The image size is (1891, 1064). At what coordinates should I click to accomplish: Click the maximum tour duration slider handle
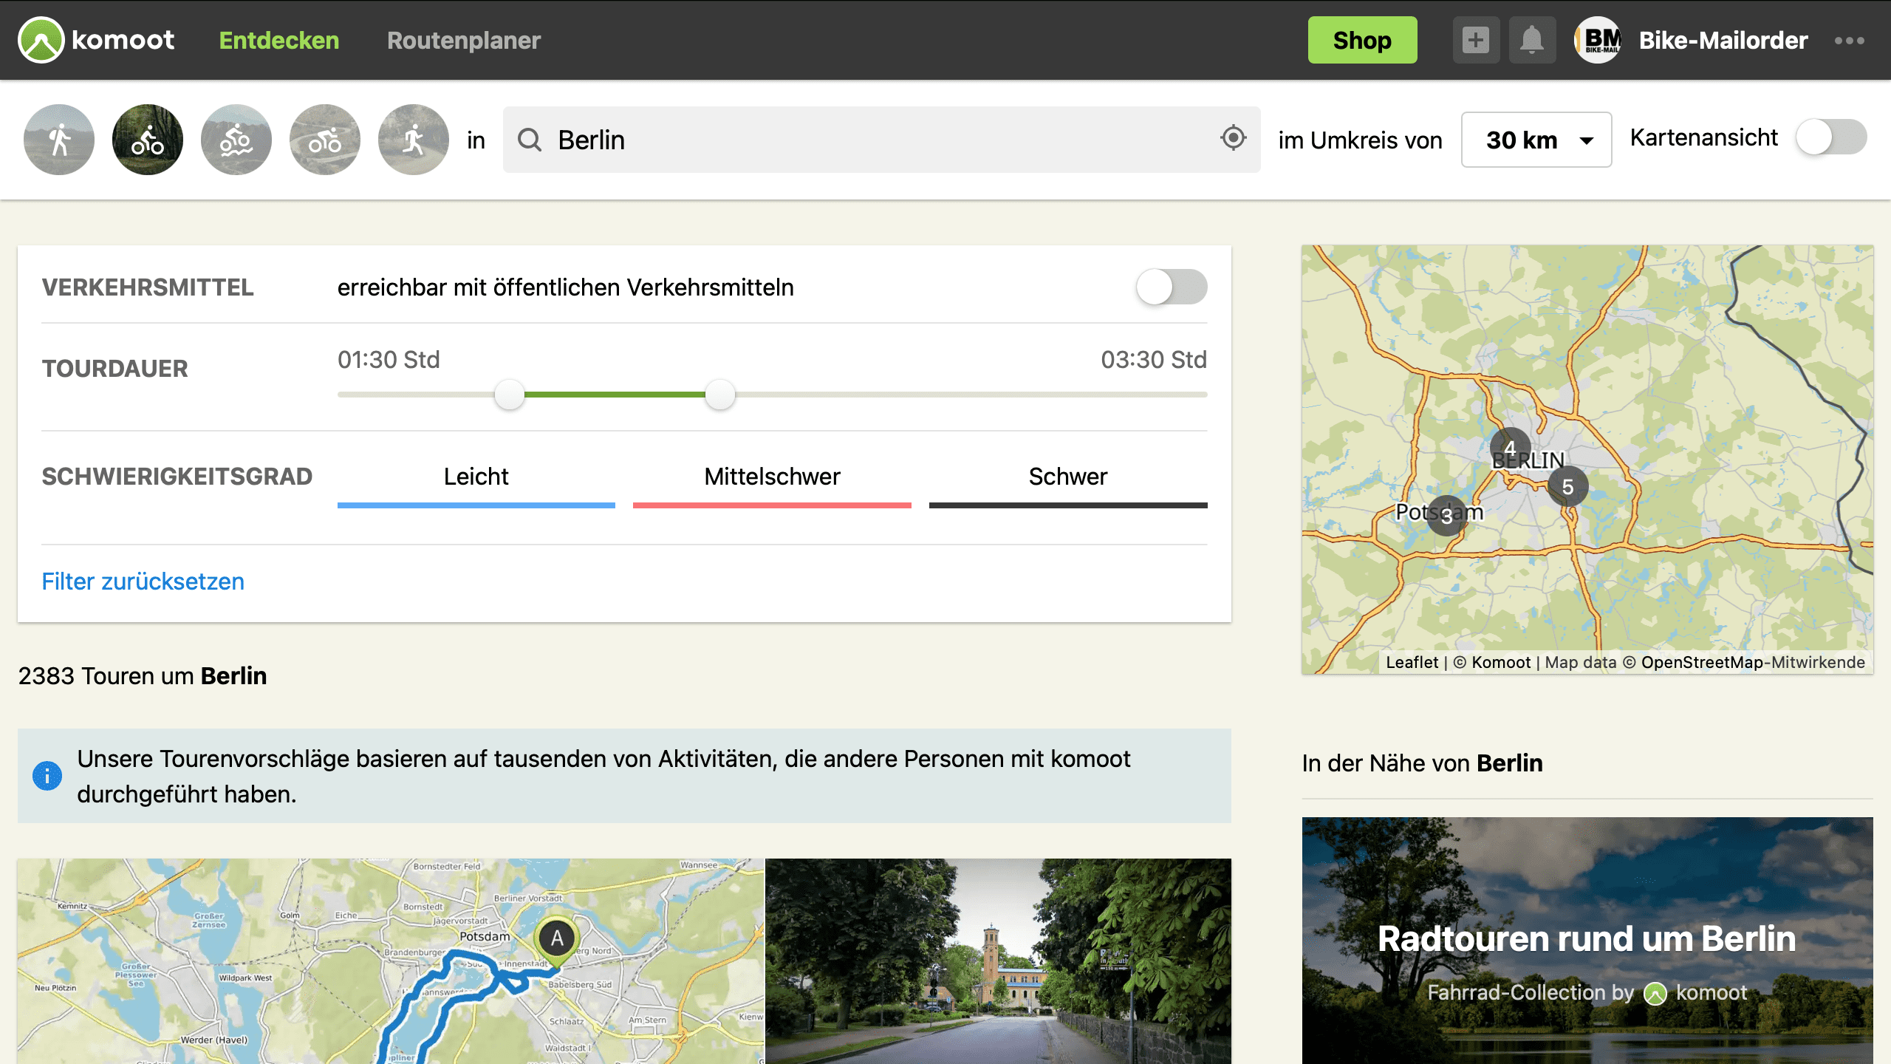pyautogui.click(x=720, y=395)
